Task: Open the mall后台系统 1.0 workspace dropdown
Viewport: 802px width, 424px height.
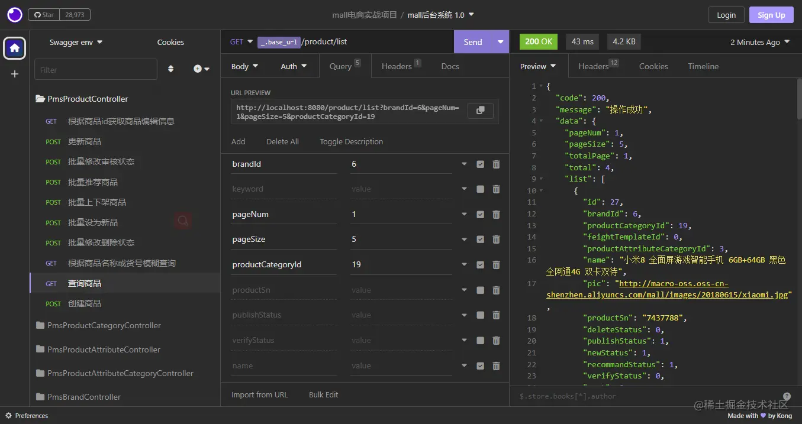Action: [x=441, y=15]
